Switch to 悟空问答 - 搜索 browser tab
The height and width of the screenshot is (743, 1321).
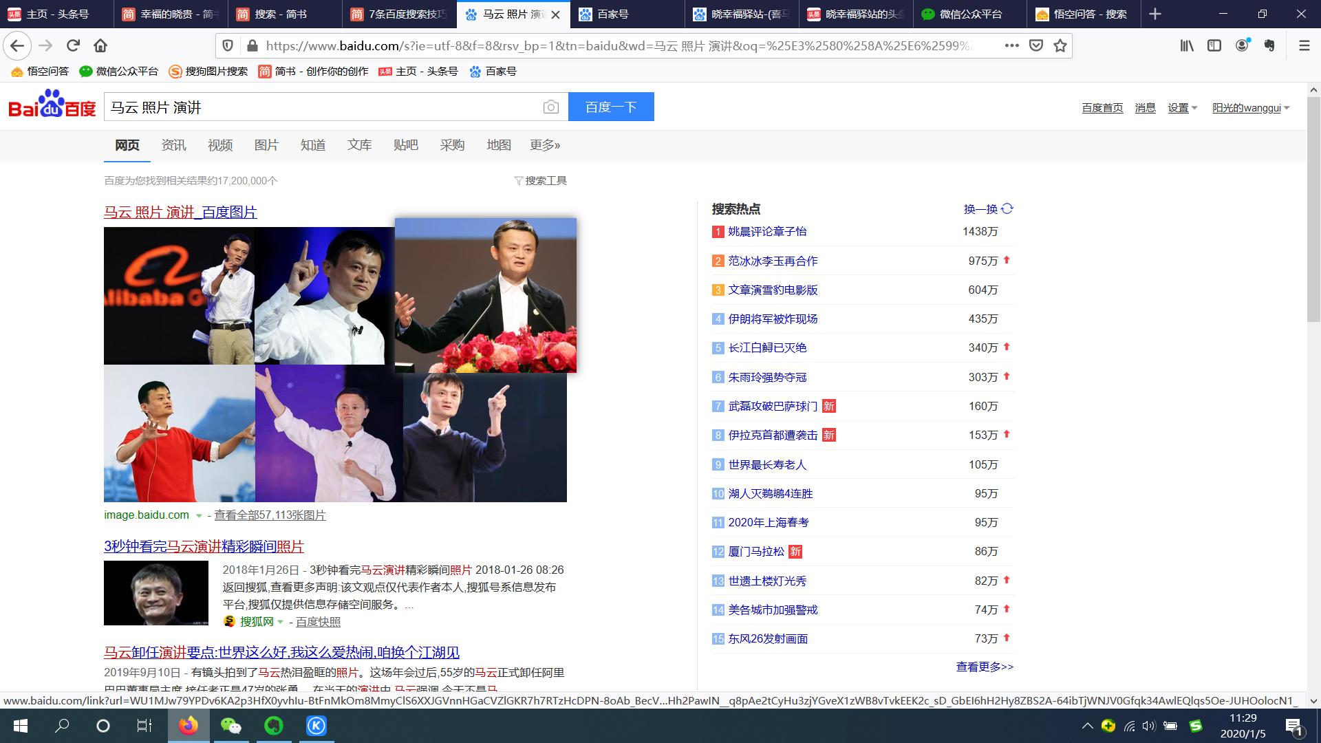tap(1084, 14)
